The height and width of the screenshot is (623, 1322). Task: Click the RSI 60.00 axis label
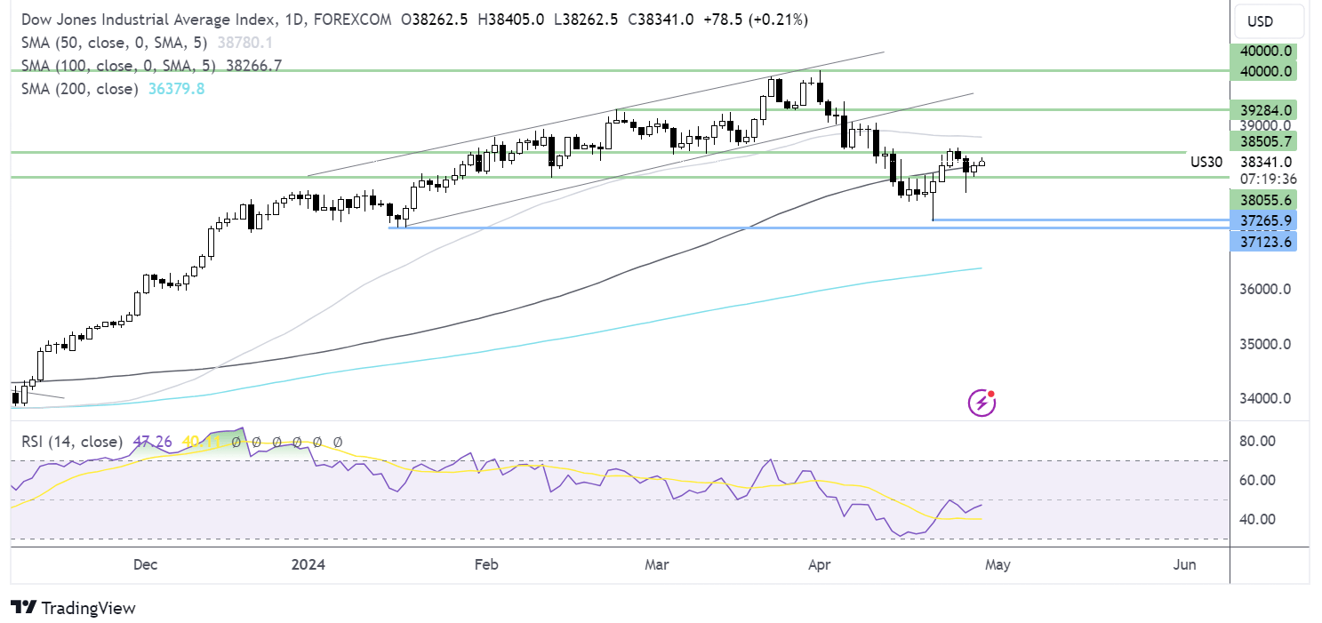click(x=1258, y=480)
